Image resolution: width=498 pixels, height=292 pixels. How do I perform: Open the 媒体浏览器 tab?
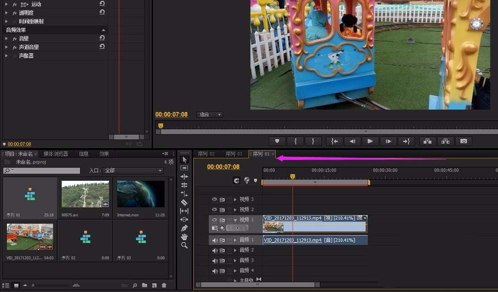[x=56, y=154]
